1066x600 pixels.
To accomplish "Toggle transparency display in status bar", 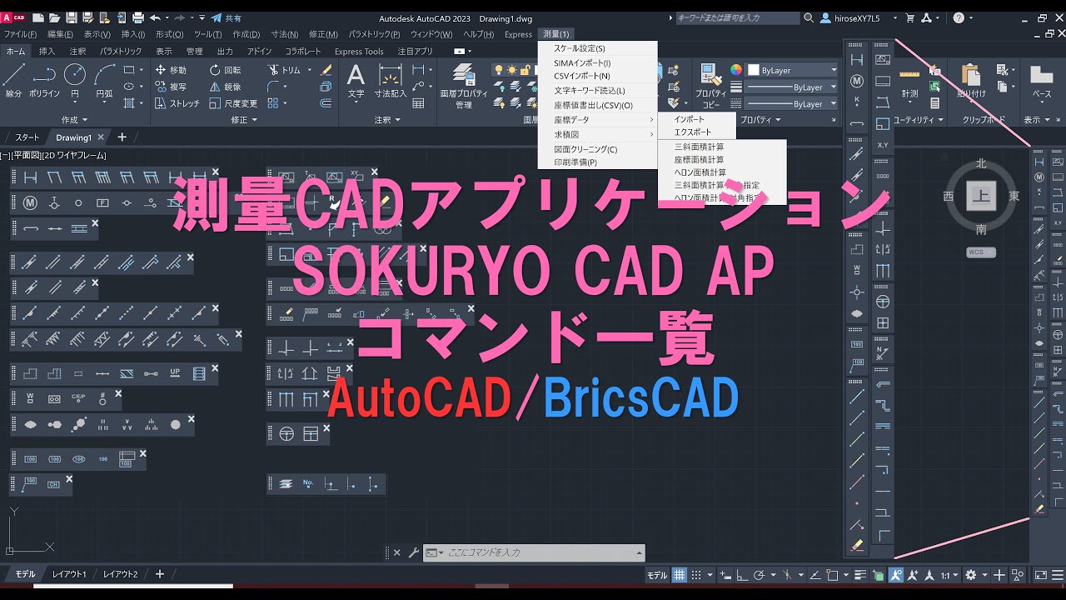I will point(879,575).
